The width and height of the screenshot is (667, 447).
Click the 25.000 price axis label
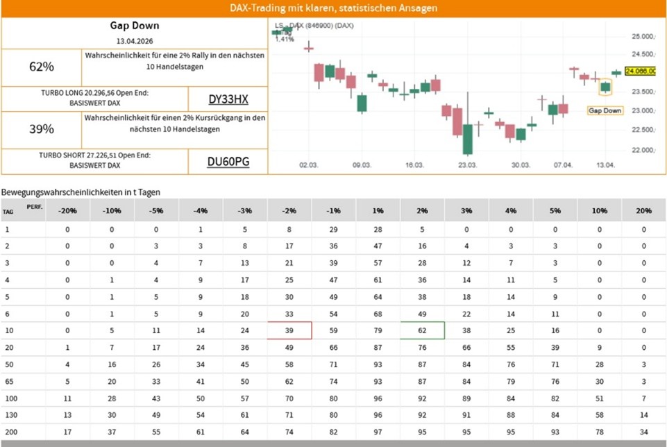(643, 36)
